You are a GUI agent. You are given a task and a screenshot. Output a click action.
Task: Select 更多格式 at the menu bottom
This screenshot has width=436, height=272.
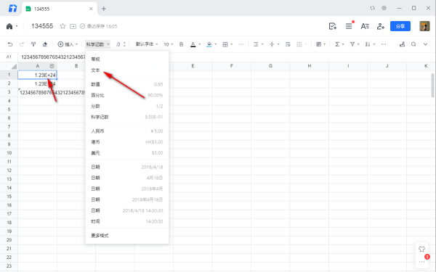(100, 236)
